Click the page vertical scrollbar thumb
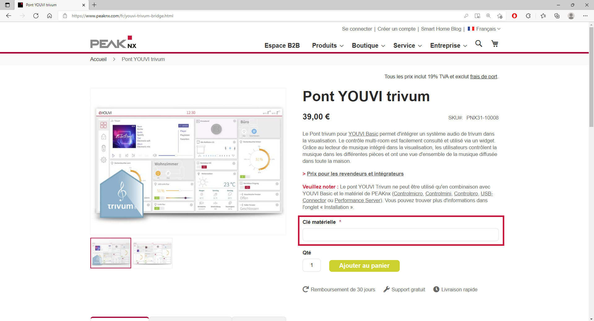 click(591, 77)
